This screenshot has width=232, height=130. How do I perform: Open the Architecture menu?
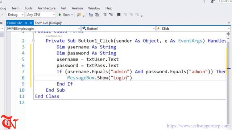[46, 8]
